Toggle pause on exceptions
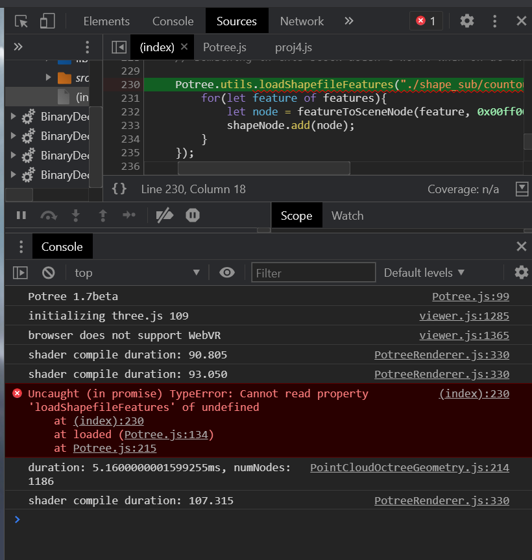 pos(192,215)
